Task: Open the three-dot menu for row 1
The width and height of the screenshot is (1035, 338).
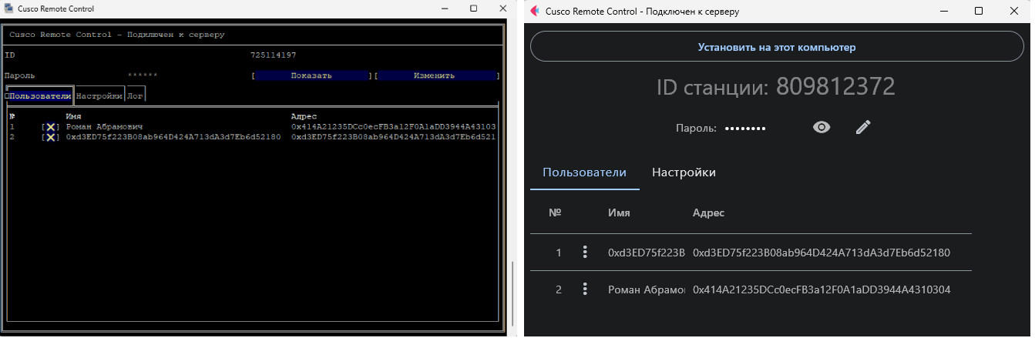Action: click(585, 253)
